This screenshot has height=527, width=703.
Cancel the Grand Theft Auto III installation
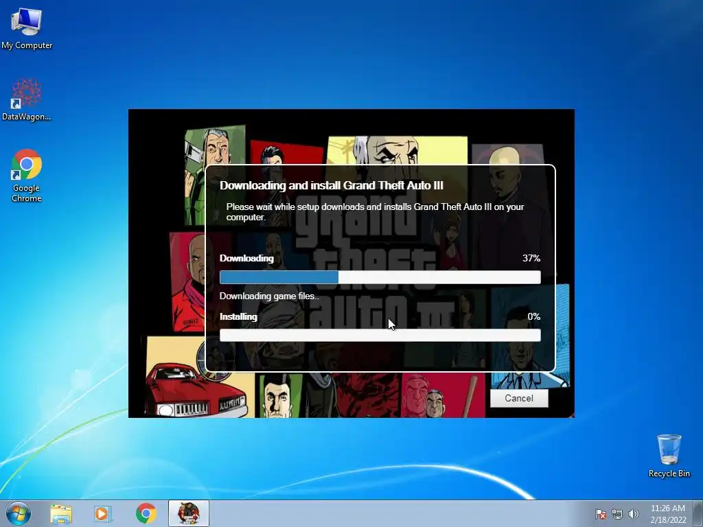[519, 398]
